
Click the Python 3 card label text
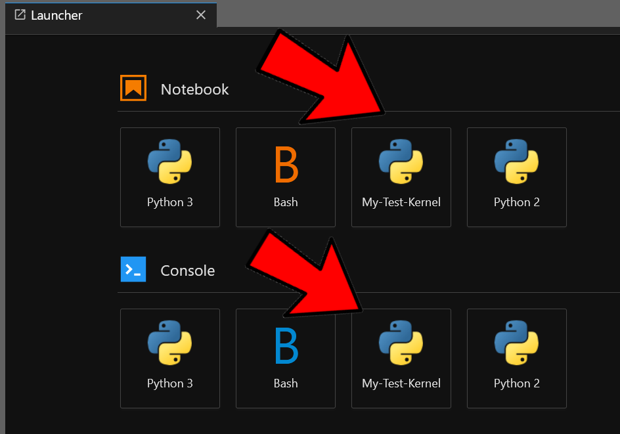pyautogui.click(x=169, y=202)
